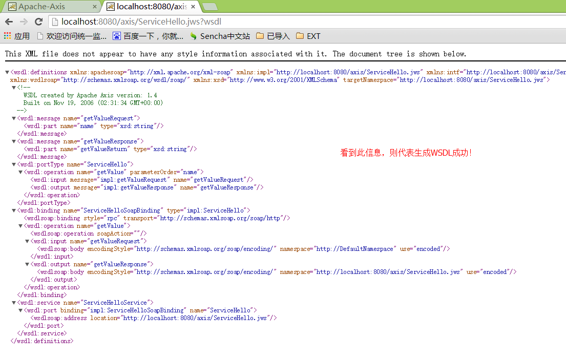Click the Sencha leaf bookmark icon
This screenshot has width=566, height=360.
tap(194, 36)
